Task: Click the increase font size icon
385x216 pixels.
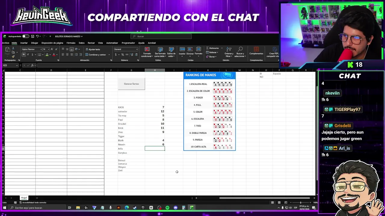Action: pyautogui.click(x=52, y=49)
